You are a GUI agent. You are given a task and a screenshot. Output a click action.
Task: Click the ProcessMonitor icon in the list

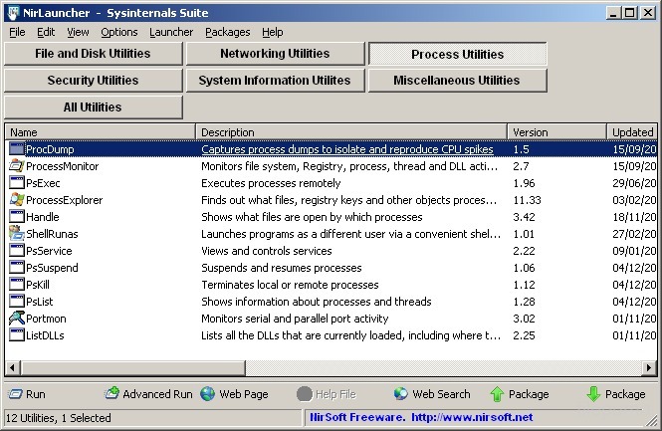tap(16, 166)
